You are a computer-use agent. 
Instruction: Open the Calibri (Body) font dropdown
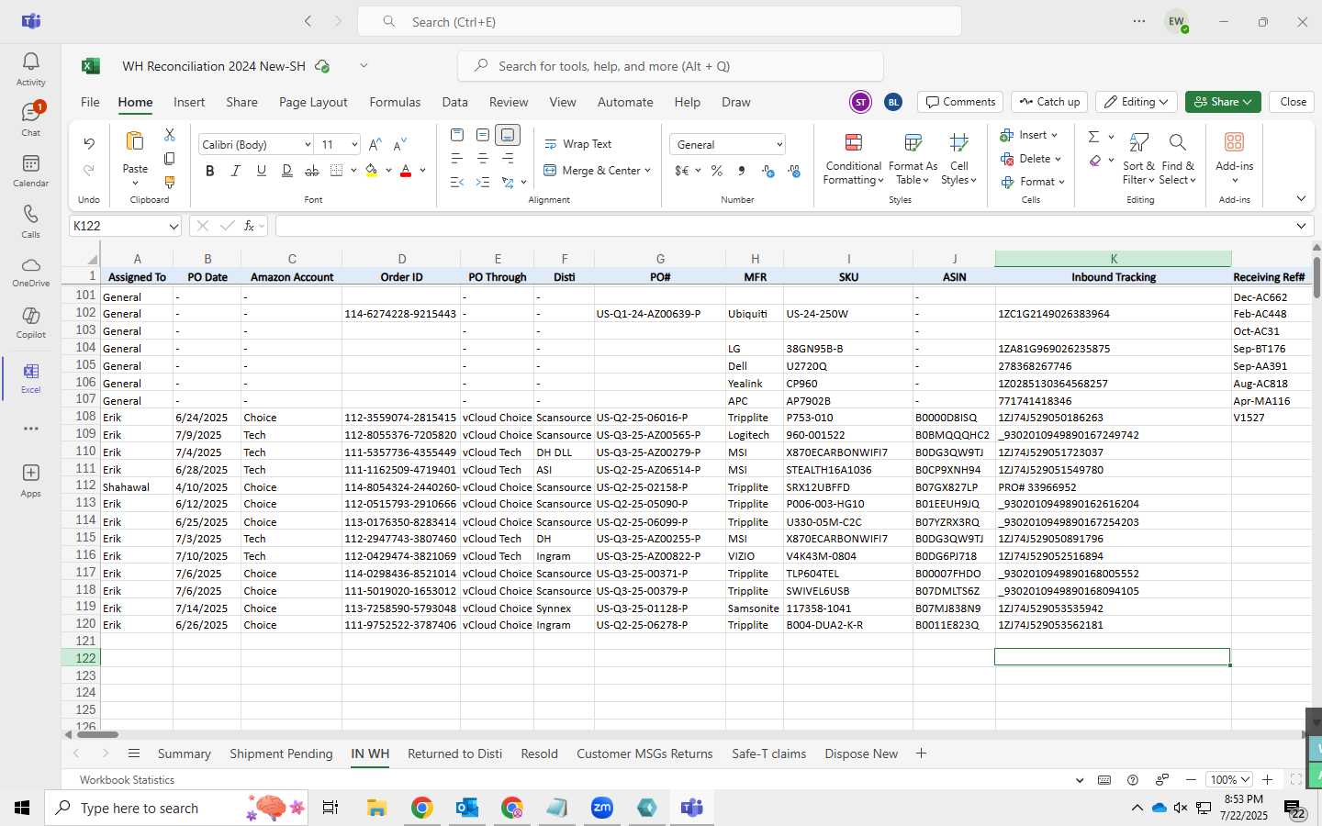tap(308, 145)
